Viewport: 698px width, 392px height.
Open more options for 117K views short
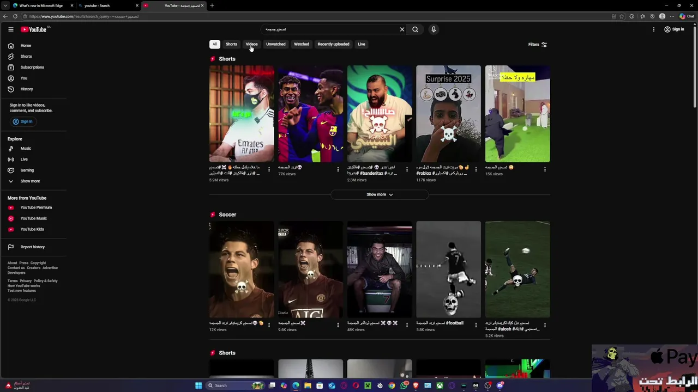point(476,169)
